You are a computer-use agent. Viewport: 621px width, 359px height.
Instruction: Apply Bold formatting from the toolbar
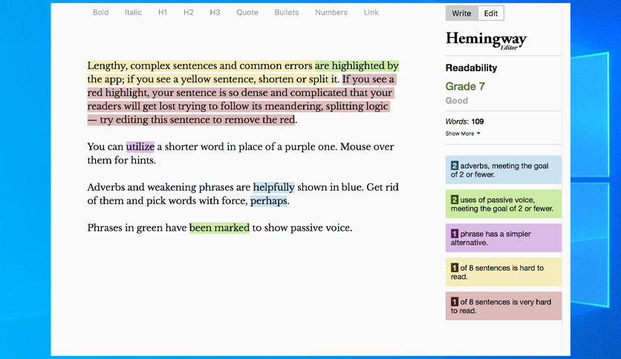click(100, 13)
